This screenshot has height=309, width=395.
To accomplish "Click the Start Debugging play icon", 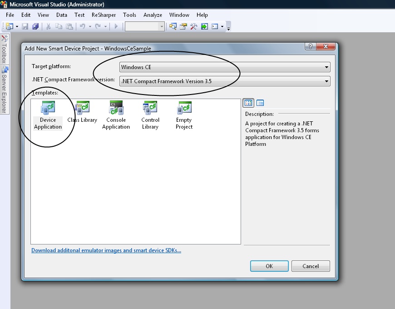I will 116,26.
